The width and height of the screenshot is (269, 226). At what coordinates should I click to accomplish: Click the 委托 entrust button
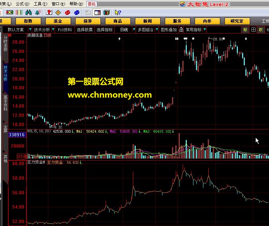coord(92,4)
